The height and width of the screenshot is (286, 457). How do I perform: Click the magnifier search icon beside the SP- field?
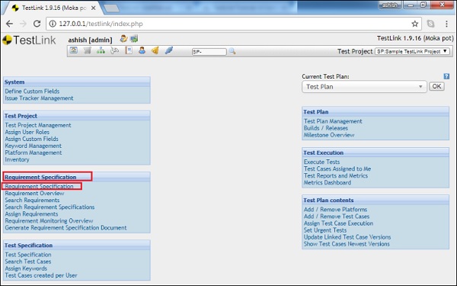click(232, 51)
